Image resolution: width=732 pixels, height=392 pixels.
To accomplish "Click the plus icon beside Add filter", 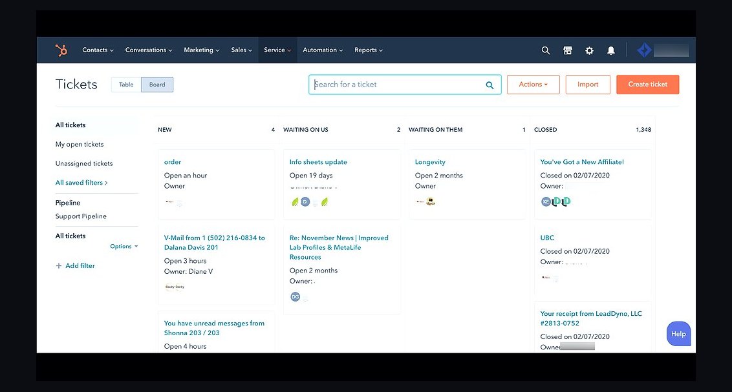I will (x=59, y=265).
